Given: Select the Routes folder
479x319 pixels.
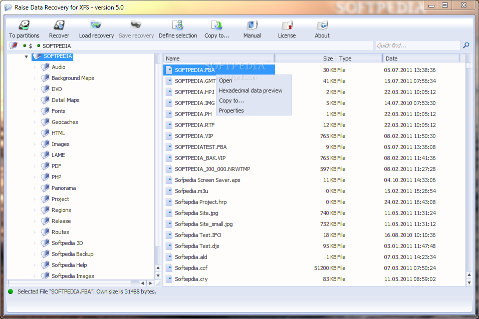Looking at the screenshot, I should tap(60, 232).
